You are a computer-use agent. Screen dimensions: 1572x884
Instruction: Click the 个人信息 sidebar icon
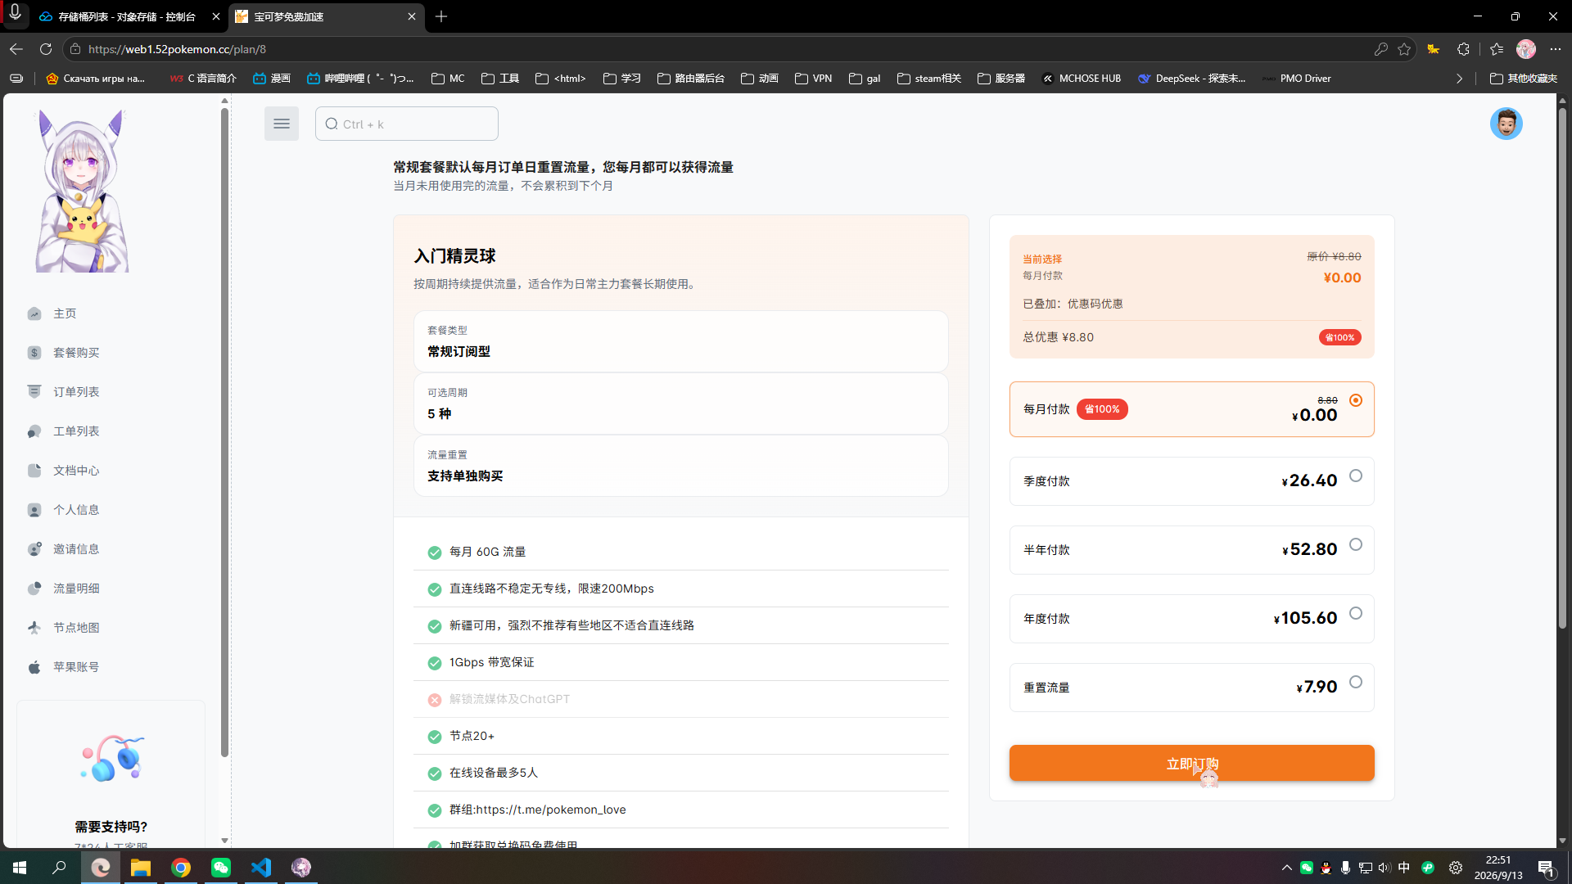coord(34,510)
